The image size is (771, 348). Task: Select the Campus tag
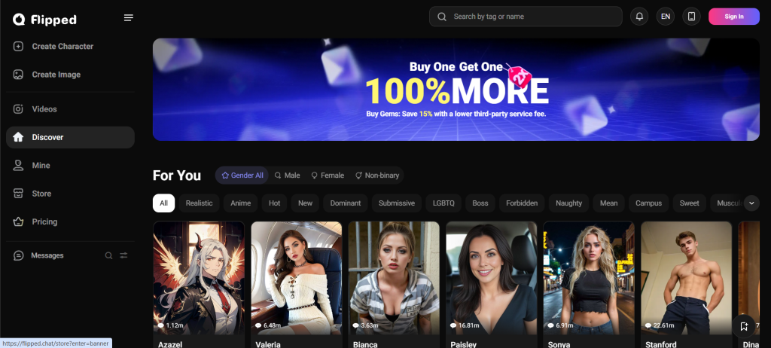[x=648, y=203]
